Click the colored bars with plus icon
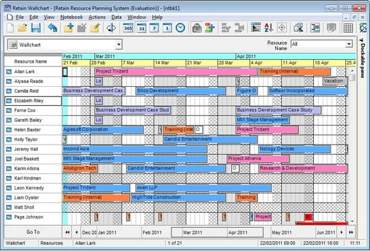This screenshot has width=370, height=251. 210,28
